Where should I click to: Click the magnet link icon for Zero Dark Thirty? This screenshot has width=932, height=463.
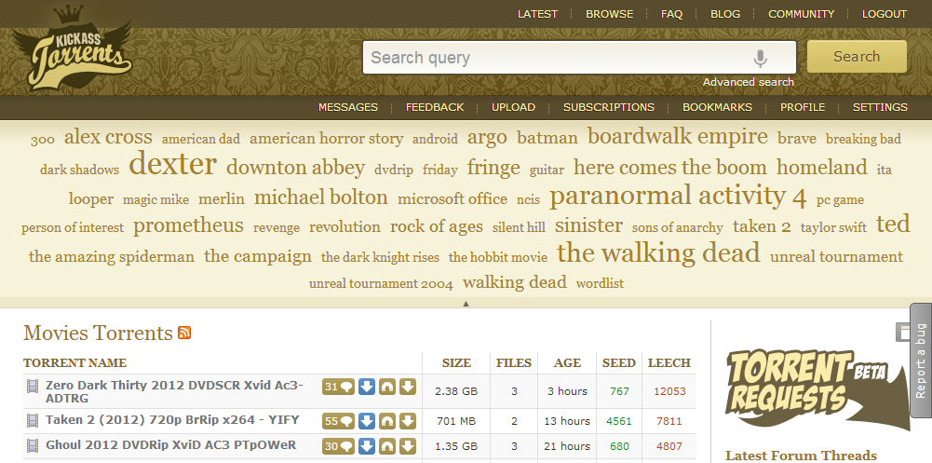pyautogui.click(x=387, y=387)
